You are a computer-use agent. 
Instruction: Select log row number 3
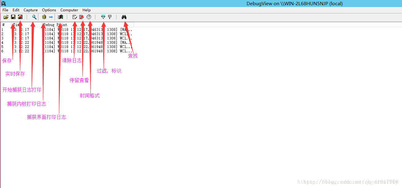67,38
